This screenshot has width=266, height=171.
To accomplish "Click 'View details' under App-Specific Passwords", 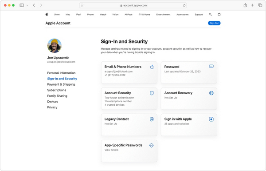I will point(111,150).
